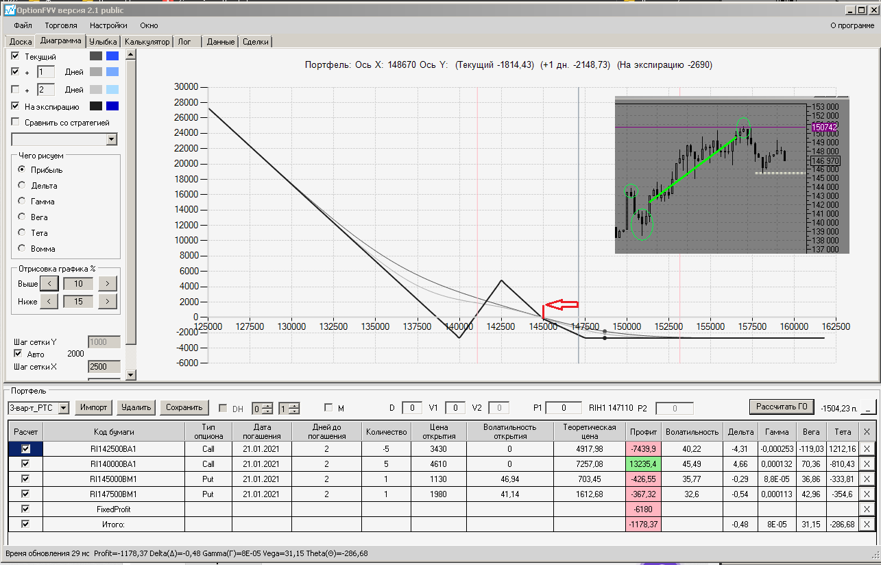The width and height of the screenshot is (881, 565).
Task: Decrease the Ниже cutoff with left arrow
Action: pyautogui.click(x=49, y=301)
